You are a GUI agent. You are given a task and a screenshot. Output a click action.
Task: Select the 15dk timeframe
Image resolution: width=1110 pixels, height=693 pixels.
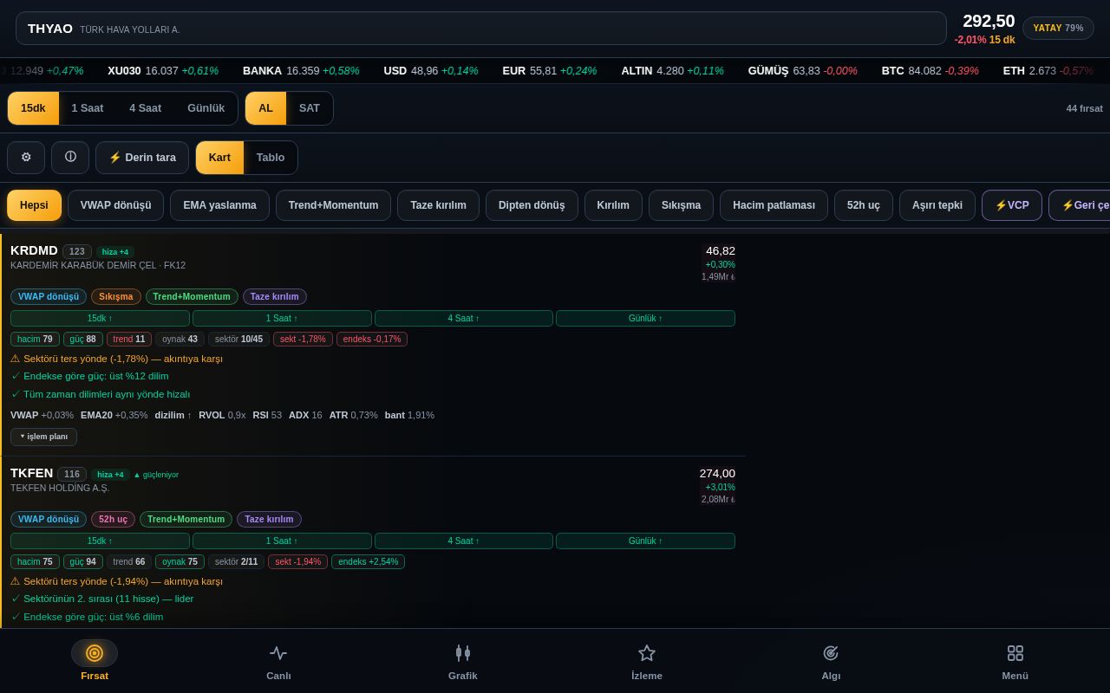point(33,108)
